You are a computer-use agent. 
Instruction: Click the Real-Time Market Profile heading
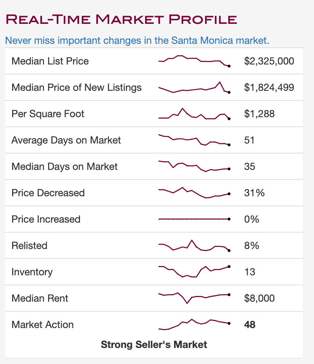click(121, 19)
